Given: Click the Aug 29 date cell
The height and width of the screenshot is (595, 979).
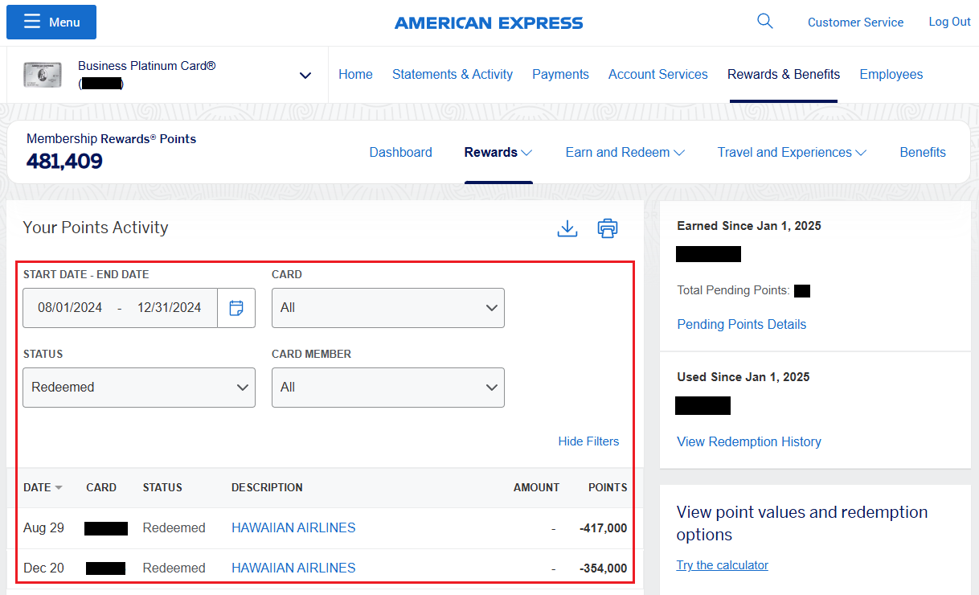Looking at the screenshot, I should pyautogui.click(x=43, y=528).
